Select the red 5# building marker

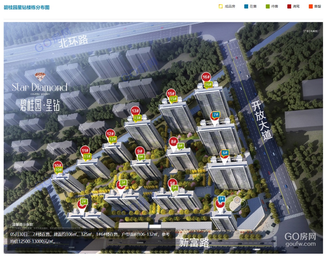point(172,183)
